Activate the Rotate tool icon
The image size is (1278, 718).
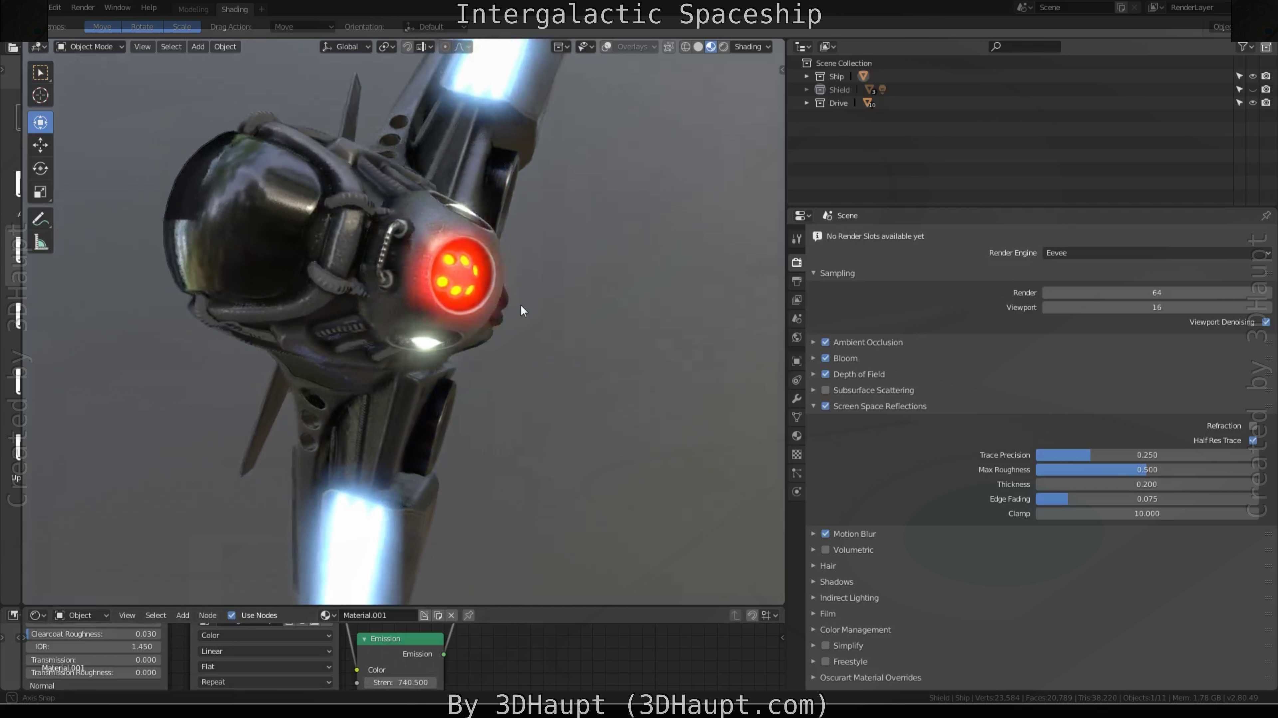click(x=40, y=169)
